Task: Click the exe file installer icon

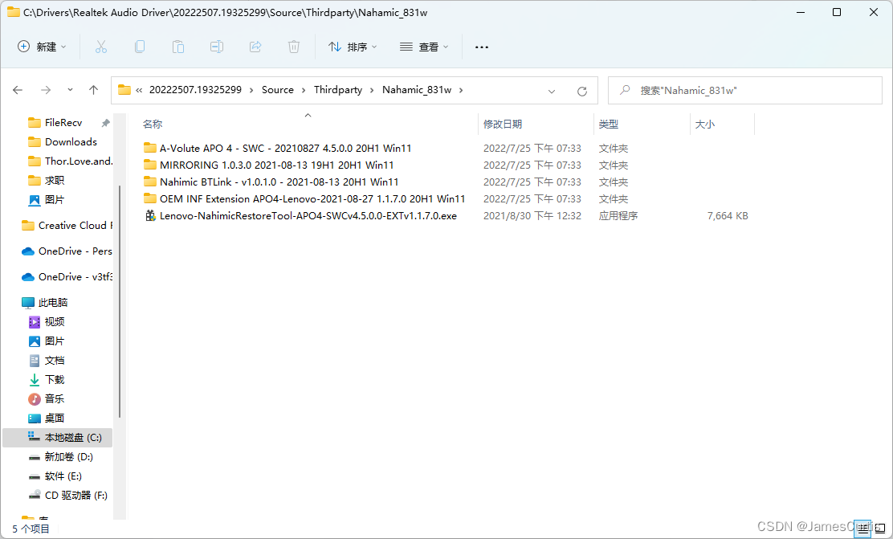Action: point(150,215)
